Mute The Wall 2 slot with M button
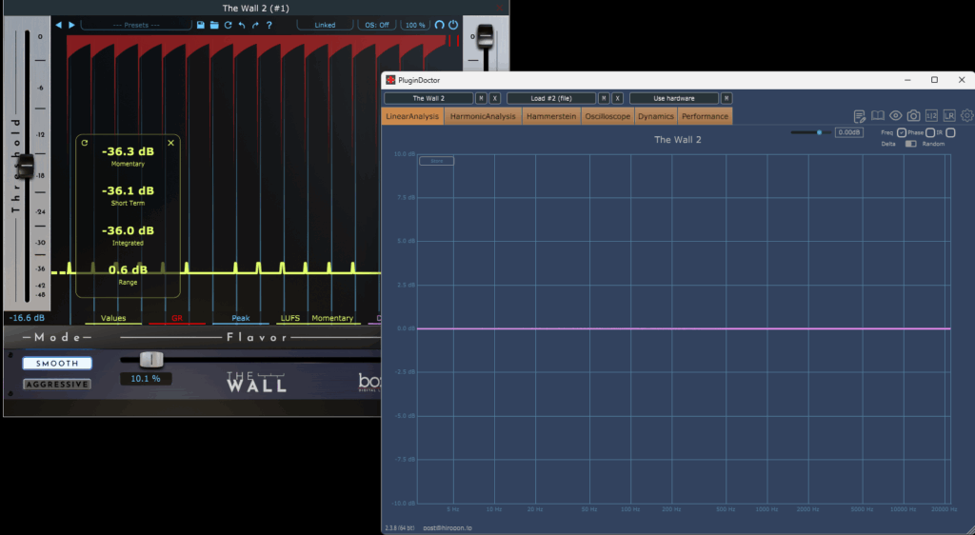975x535 pixels. point(481,98)
